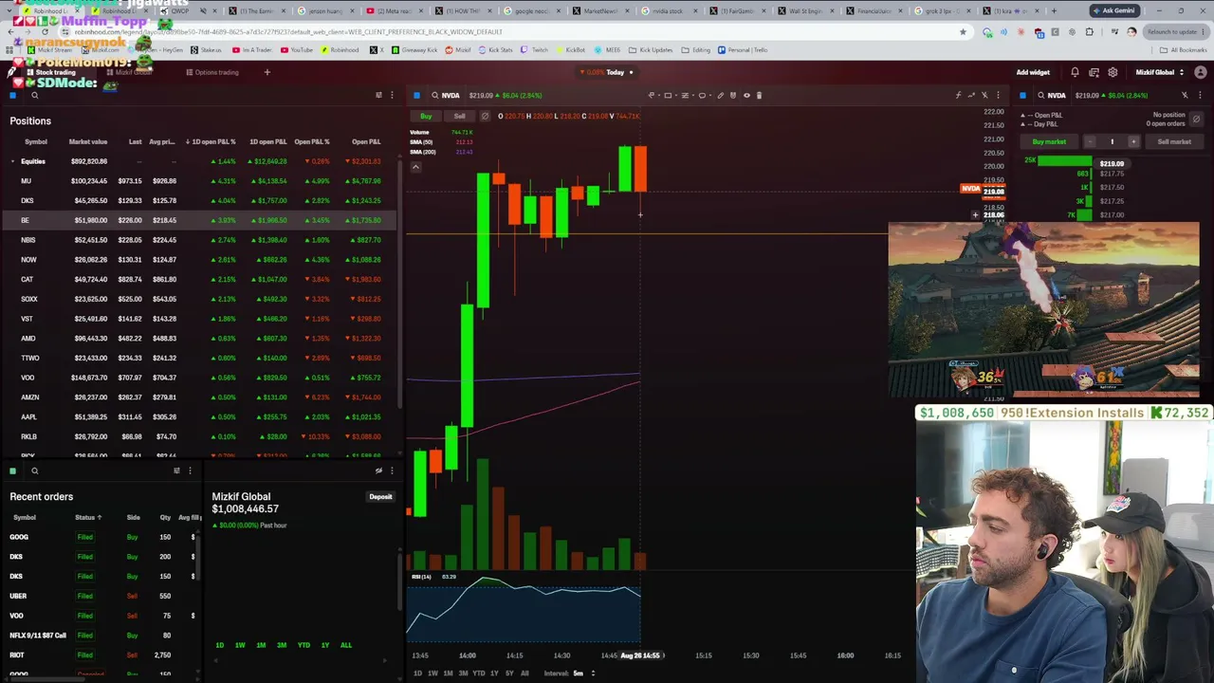Image resolution: width=1214 pixels, height=683 pixels.
Task: Open the layout icon next to the bell
Action: click(1094, 72)
